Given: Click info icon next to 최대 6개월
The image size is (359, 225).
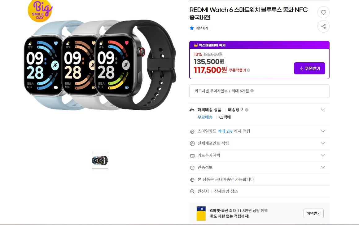Looking at the screenshot, I should tap(252, 91).
